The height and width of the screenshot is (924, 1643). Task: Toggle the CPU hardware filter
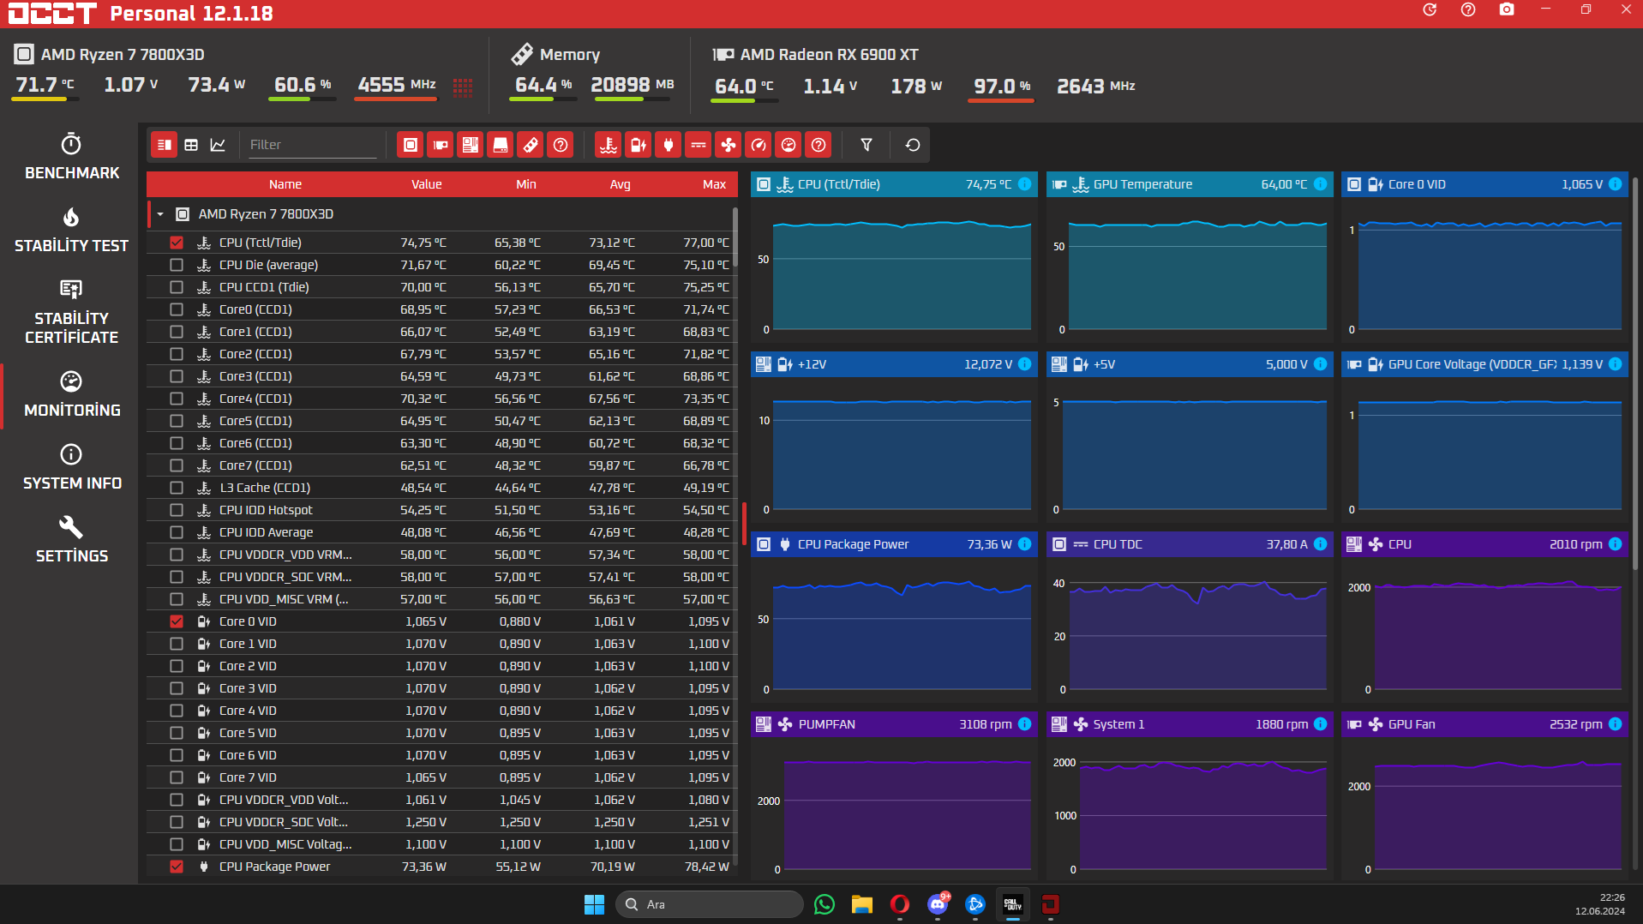pyautogui.click(x=411, y=145)
